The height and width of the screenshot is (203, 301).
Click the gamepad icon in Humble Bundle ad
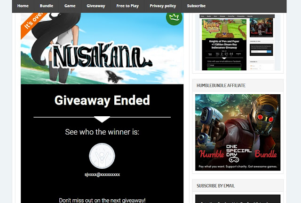click(x=234, y=159)
